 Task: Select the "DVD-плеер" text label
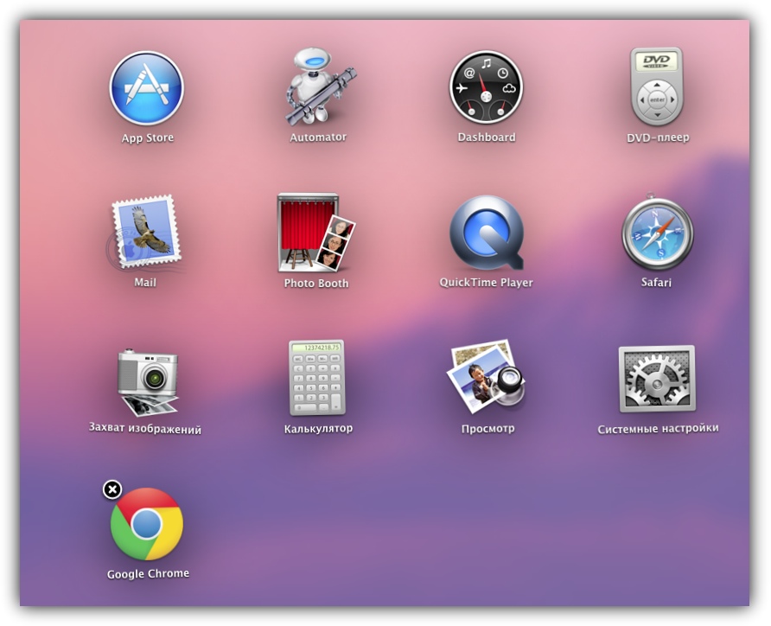[658, 137]
